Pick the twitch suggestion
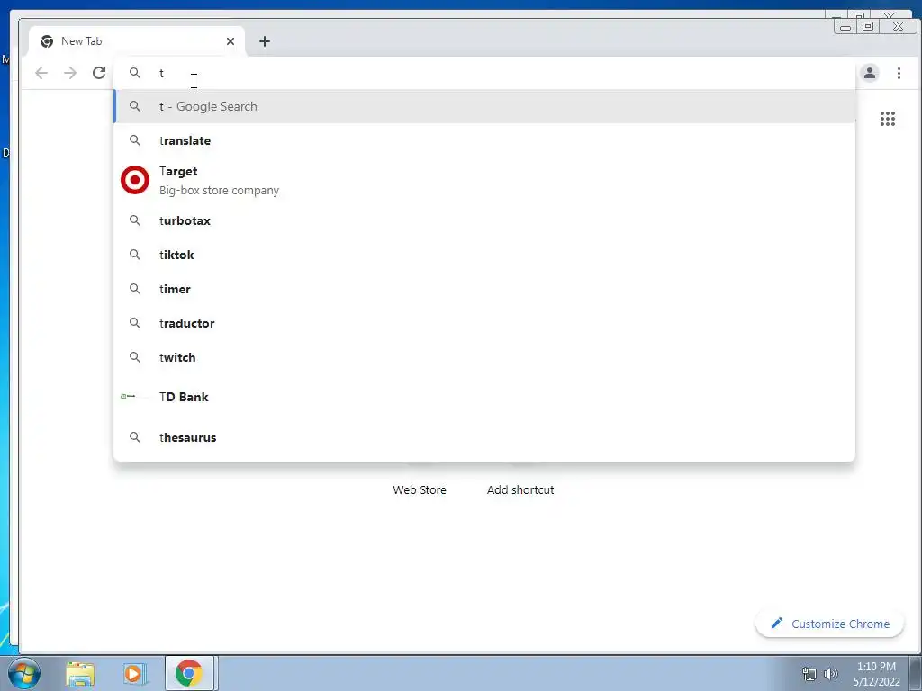Screen dimensions: 922x691 484,357
